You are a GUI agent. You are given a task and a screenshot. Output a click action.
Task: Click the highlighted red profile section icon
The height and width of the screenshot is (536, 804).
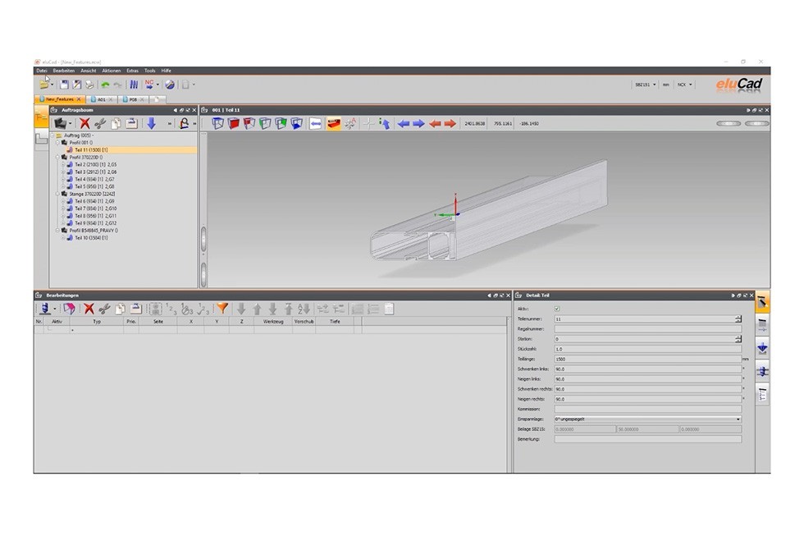[333, 124]
